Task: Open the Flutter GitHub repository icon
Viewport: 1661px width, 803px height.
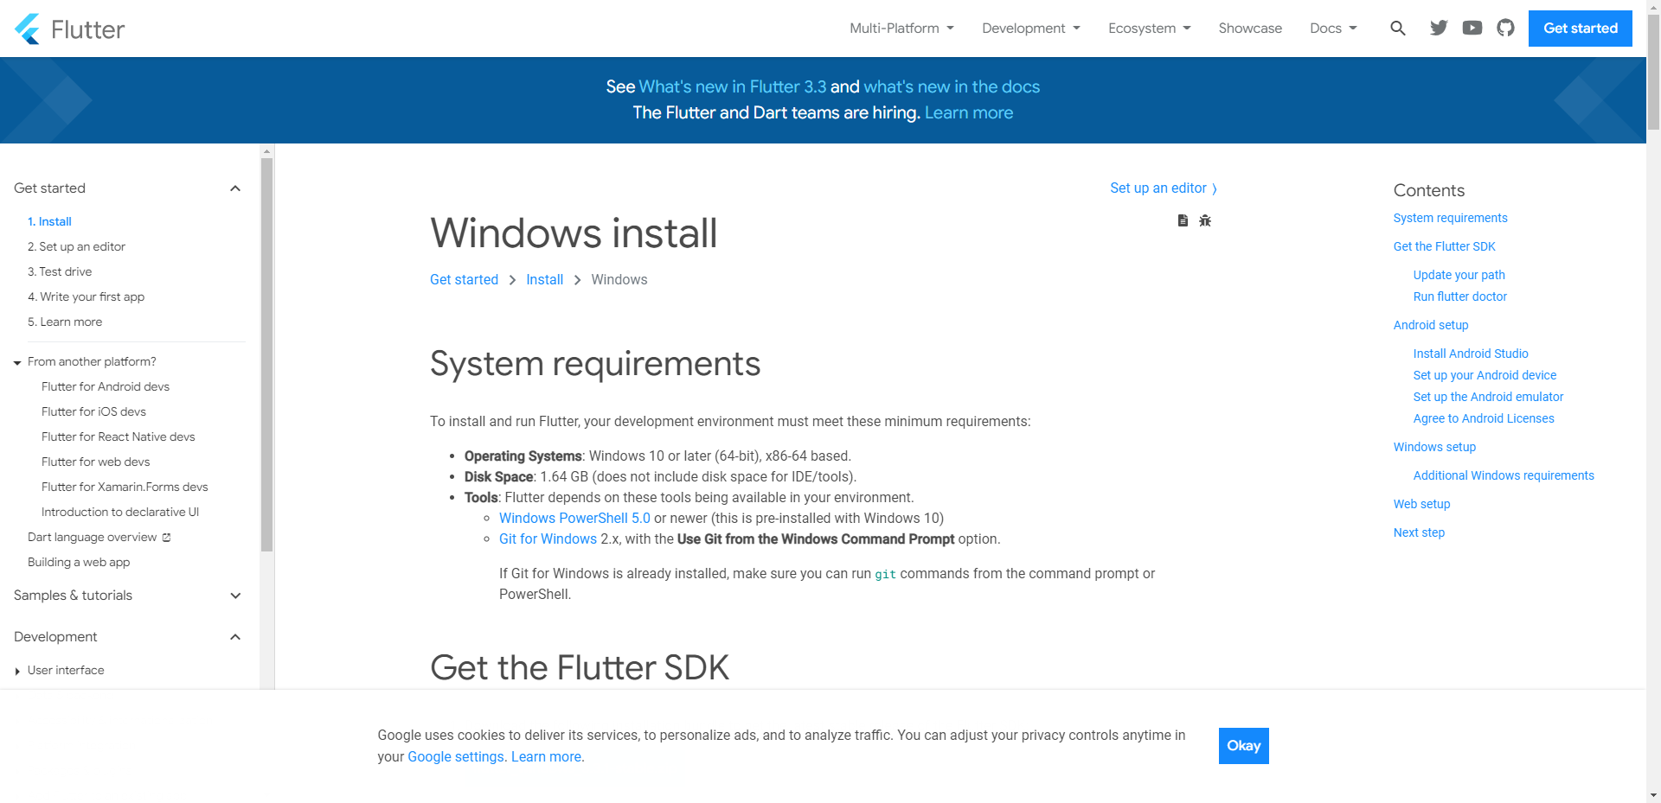Action: 1506,28
